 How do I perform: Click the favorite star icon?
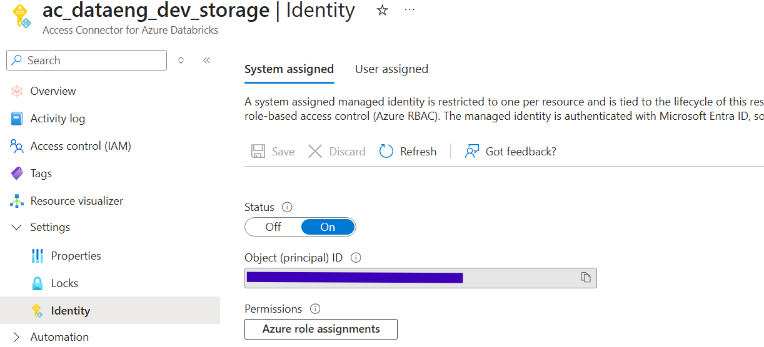(382, 11)
